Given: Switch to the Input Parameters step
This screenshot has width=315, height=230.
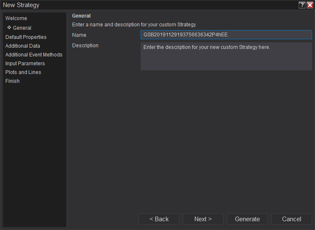Looking at the screenshot, I should coord(25,64).
